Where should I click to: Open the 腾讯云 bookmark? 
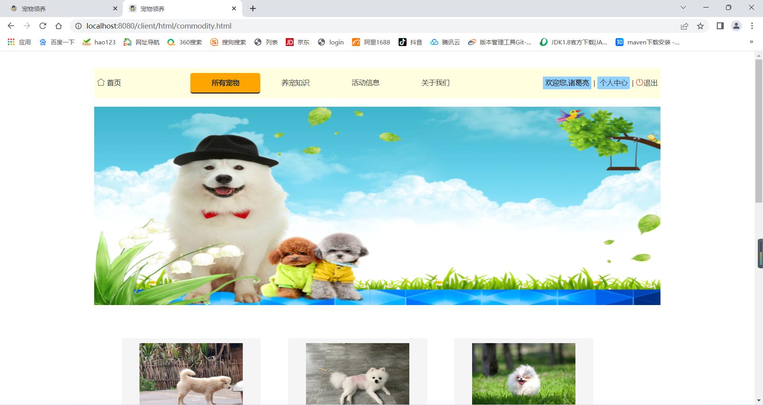tap(445, 42)
